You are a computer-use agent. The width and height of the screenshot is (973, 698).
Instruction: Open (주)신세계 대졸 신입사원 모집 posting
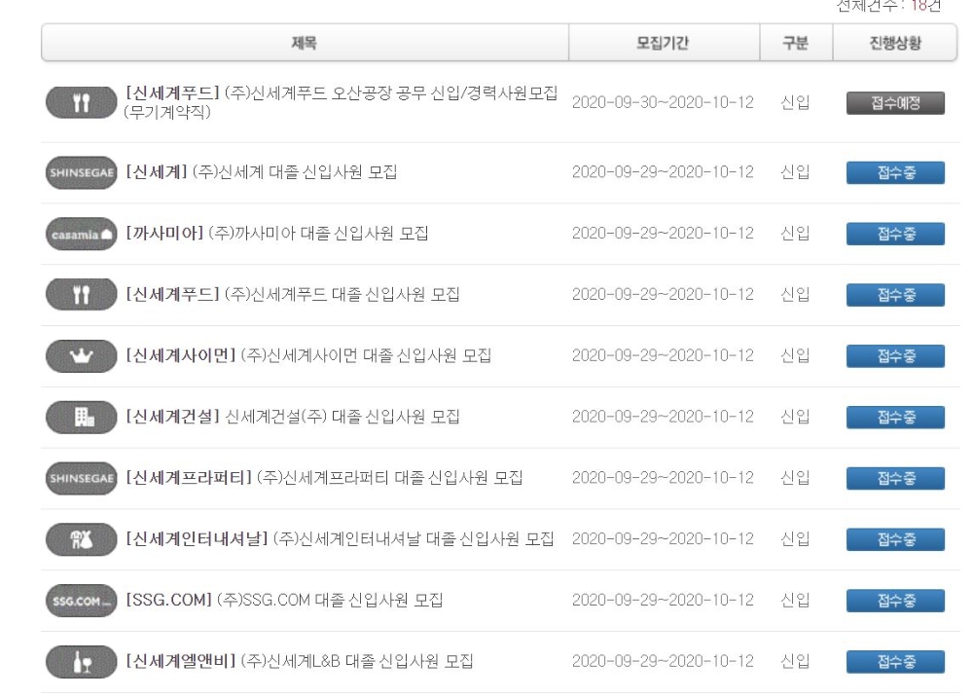click(261, 172)
